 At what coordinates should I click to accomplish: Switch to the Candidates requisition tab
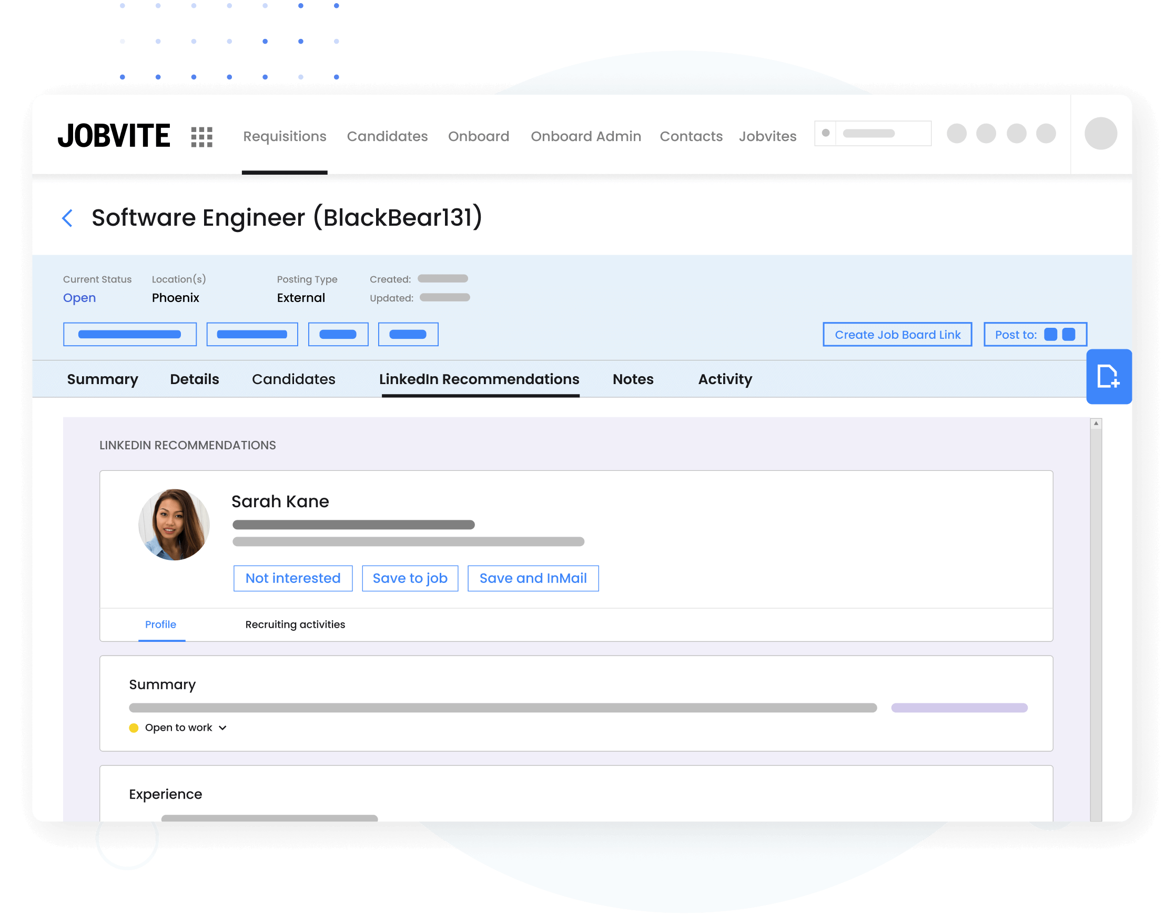pyautogui.click(x=293, y=379)
